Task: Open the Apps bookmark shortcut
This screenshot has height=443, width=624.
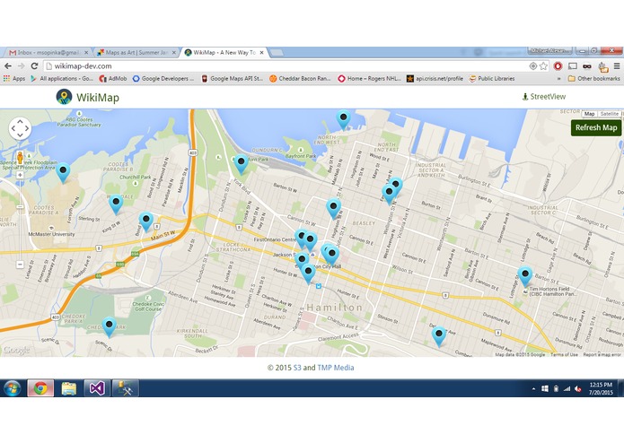Action: click(14, 79)
